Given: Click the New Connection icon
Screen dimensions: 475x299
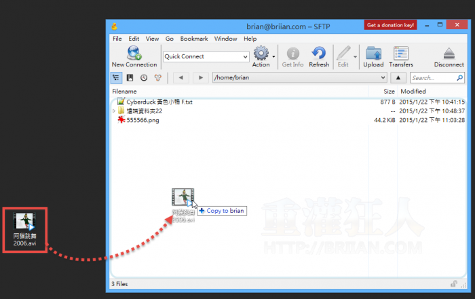Looking at the screenshot, I should coord(133,54).
